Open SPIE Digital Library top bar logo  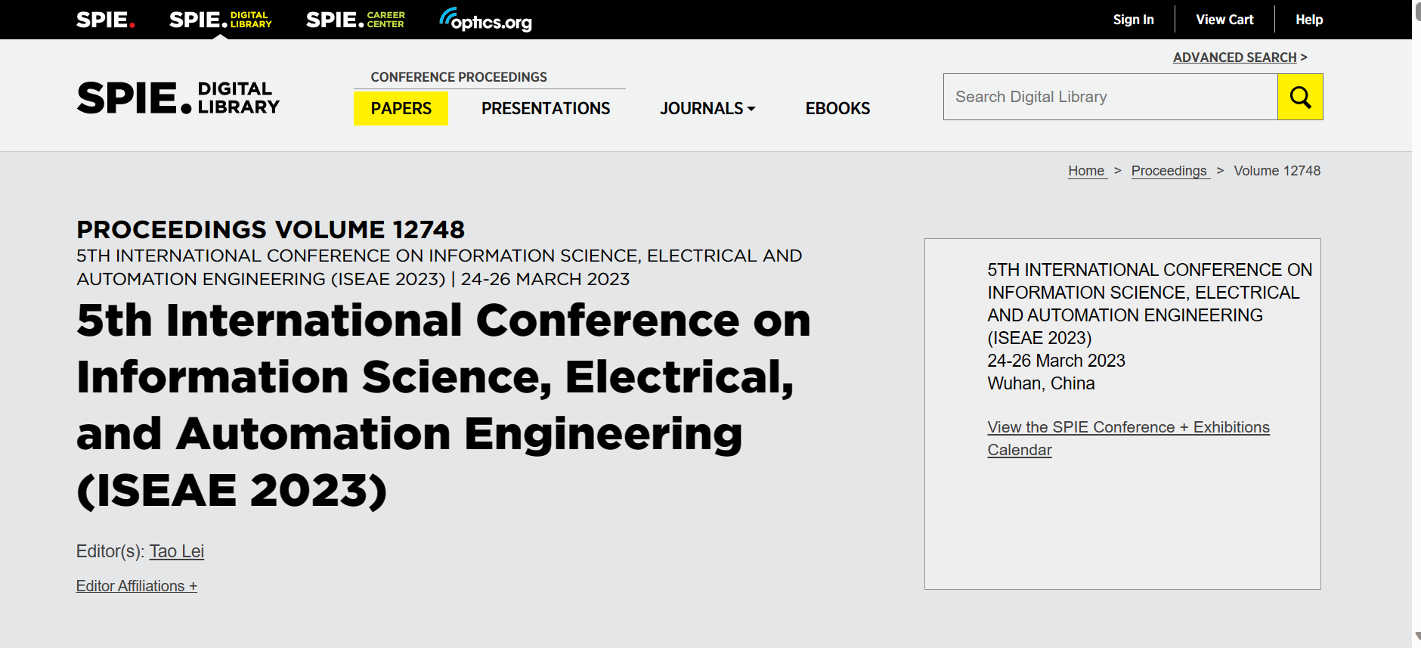220,20
